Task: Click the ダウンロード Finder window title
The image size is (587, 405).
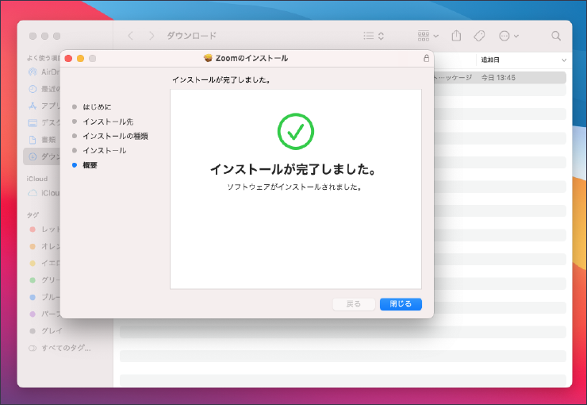Action: [x=191, y=36]
